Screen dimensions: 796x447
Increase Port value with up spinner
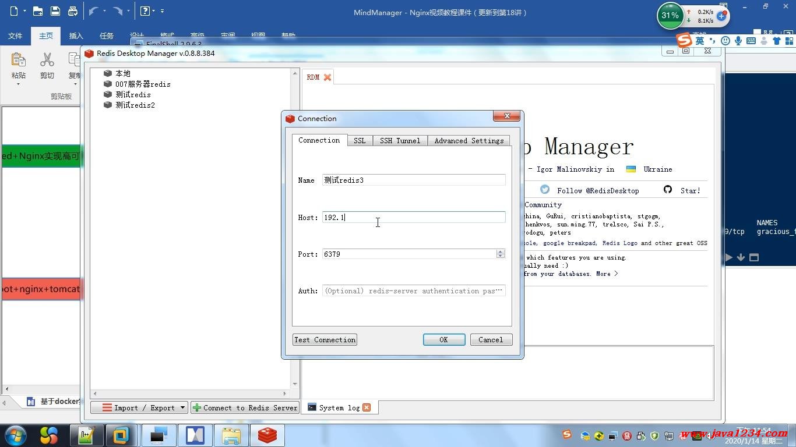[x=500, y=251]
